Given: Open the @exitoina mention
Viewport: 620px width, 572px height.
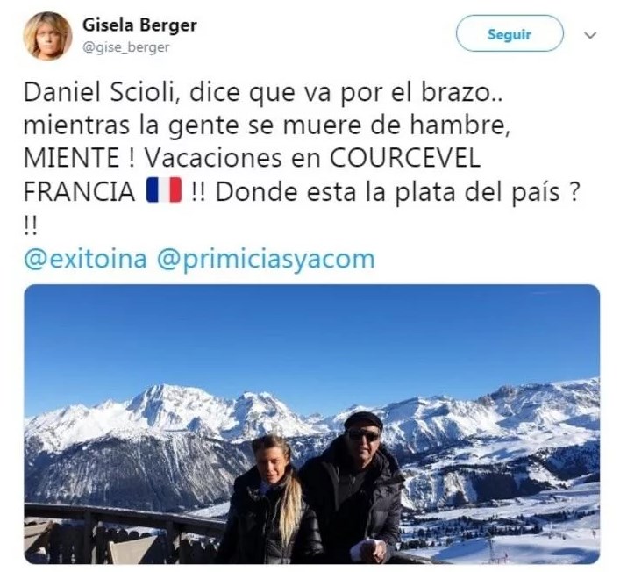Looking at the screenshot, I should pos(85,259).
